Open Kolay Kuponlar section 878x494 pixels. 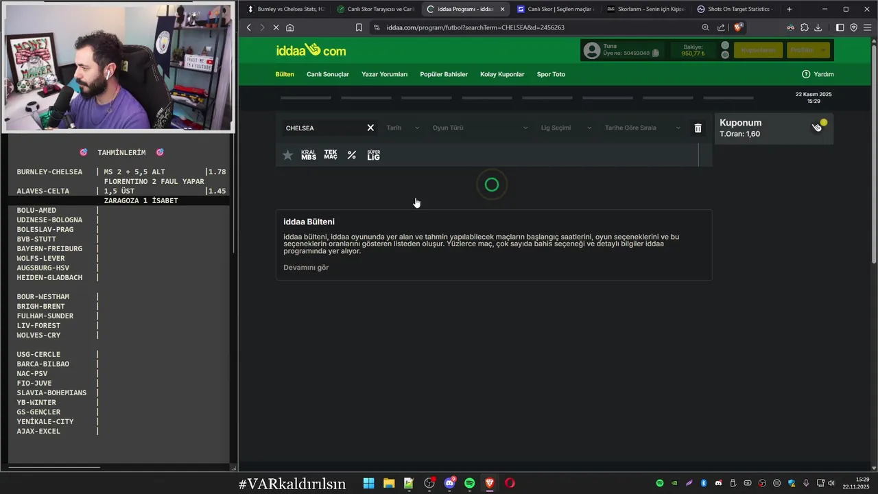[x=502, y=74]
